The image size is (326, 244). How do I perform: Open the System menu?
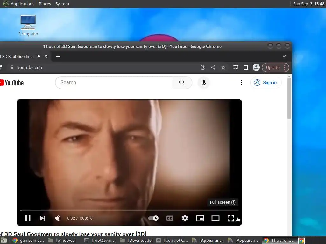62,4
